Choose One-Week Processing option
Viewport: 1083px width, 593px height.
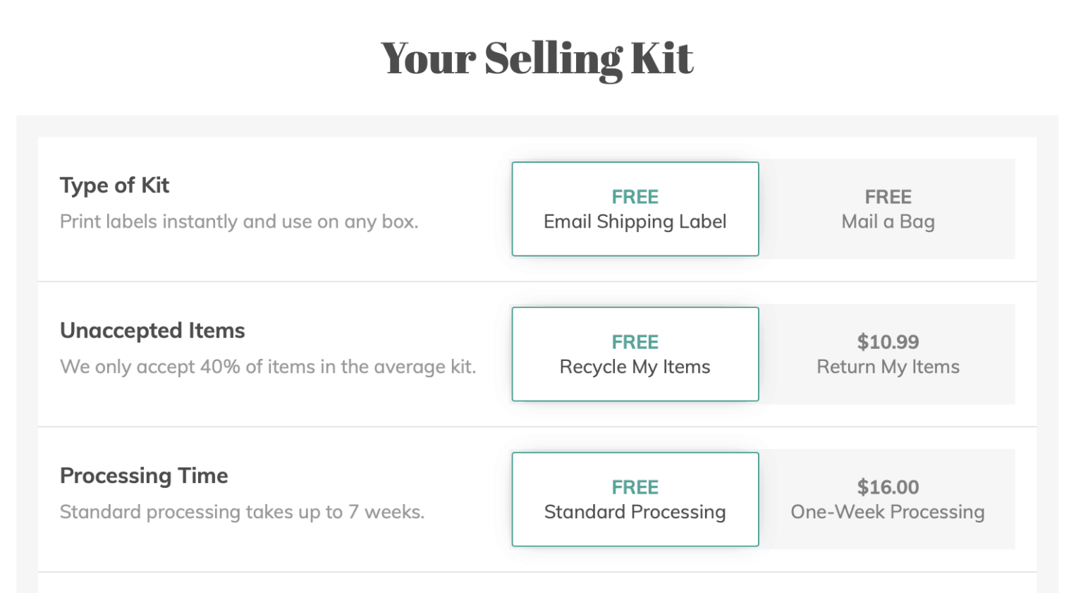pyautogui.click(x=888, y=499)
